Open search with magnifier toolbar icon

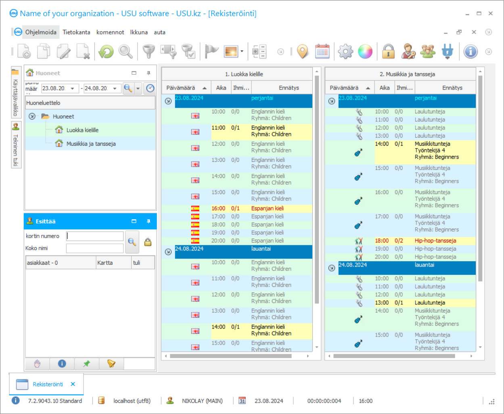(x=125, y=52)
